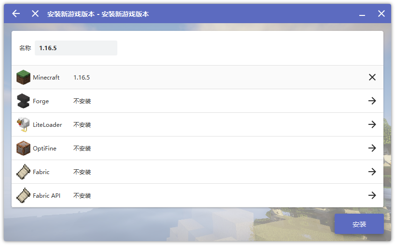
Task: Open Fabric version selection arrow
Action: point(372,172)
